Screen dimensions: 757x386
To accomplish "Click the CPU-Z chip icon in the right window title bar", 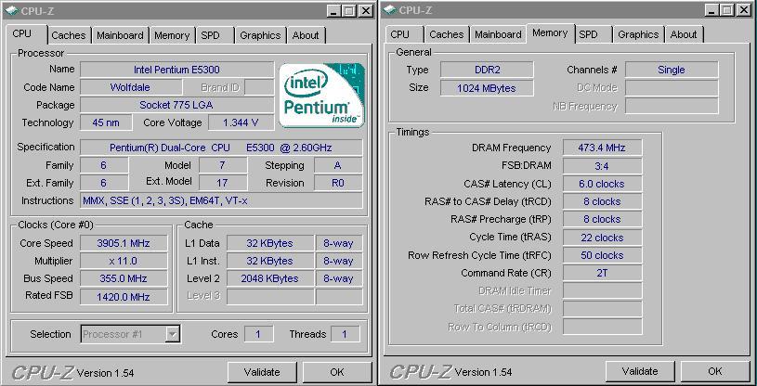I will [390, 10].
